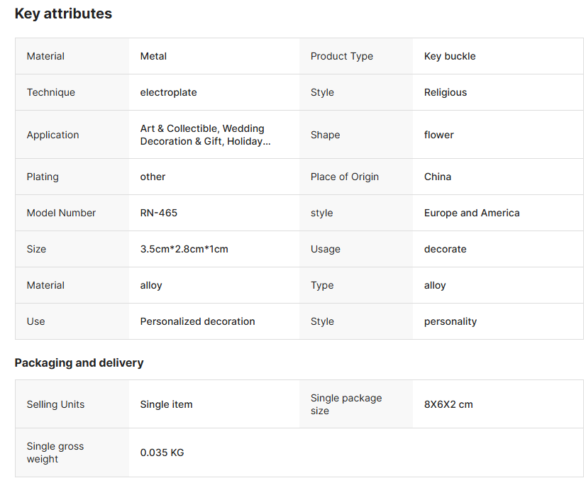Click the Religious style value

tap(445, 92)
